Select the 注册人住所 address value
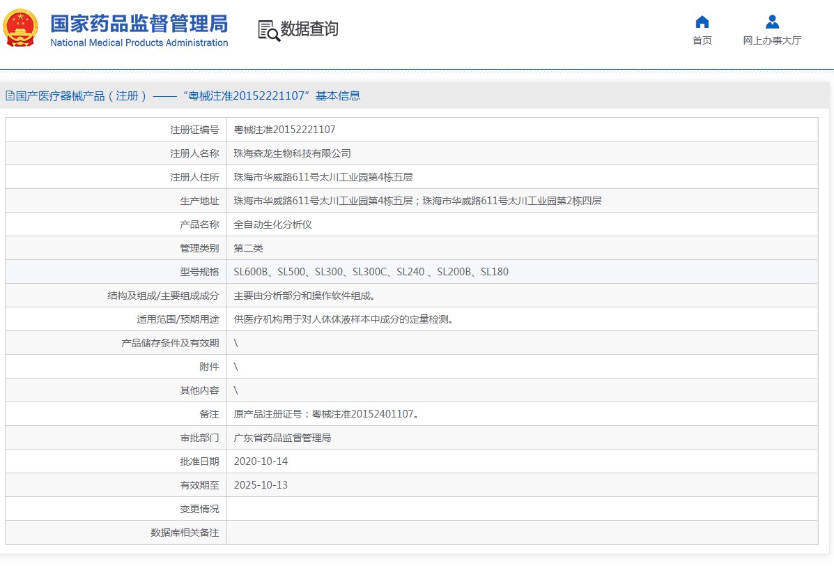The image size is (834, 566). click(323, 177)
